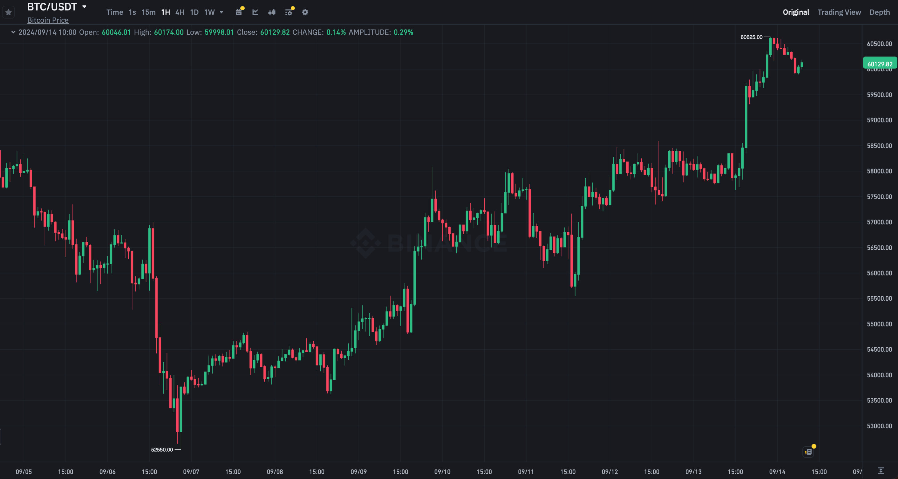
Task: Switch to the 1W interval
Action: pyautogui.click(x=209, y=12)
